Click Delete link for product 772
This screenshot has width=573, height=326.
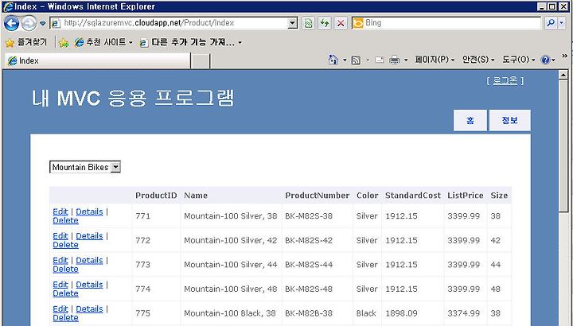coord(65,245)
